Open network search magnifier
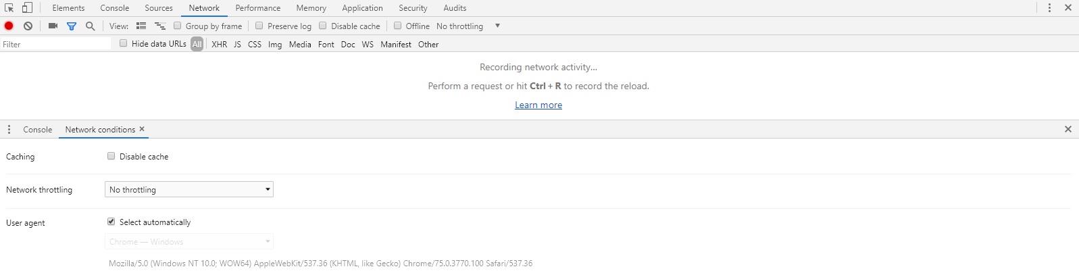 point(90,26)
